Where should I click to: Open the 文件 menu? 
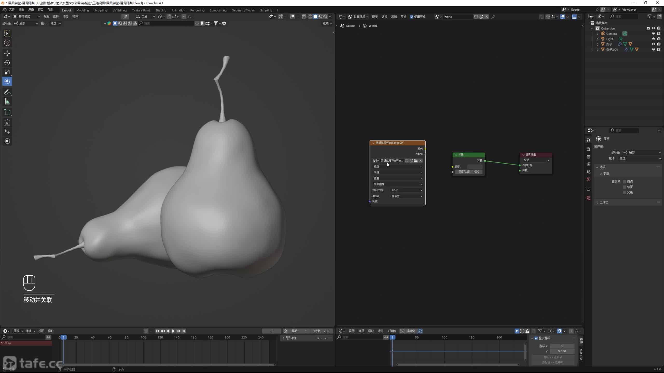point(12,10)
